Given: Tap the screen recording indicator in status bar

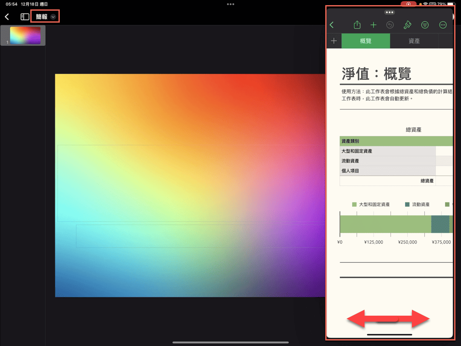Looking at the screenshot, I should point(408,4).
